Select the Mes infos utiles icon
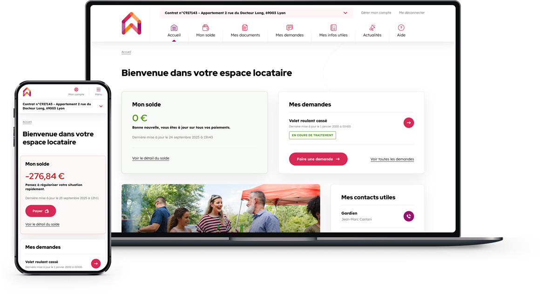The image size is (540, 294). coord(333,28)
